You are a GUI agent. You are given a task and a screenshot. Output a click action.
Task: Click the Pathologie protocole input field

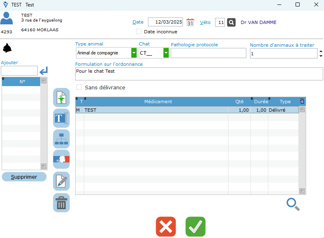(209, 53)
